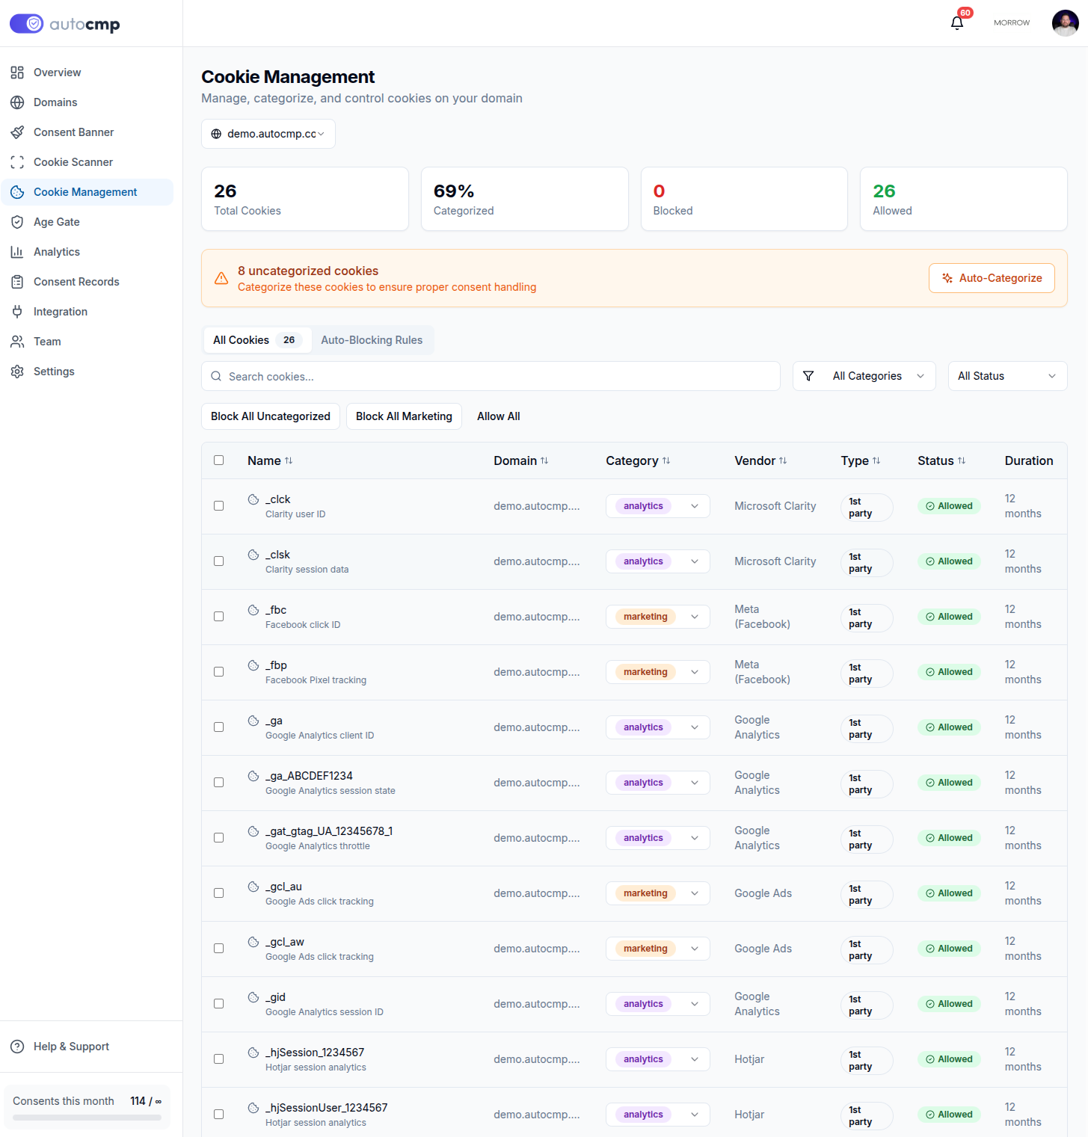The height and width of the screenshot is (1137, 1088).
Task: Open category dropdown for _gcl_aw
Action: point(658,949)
